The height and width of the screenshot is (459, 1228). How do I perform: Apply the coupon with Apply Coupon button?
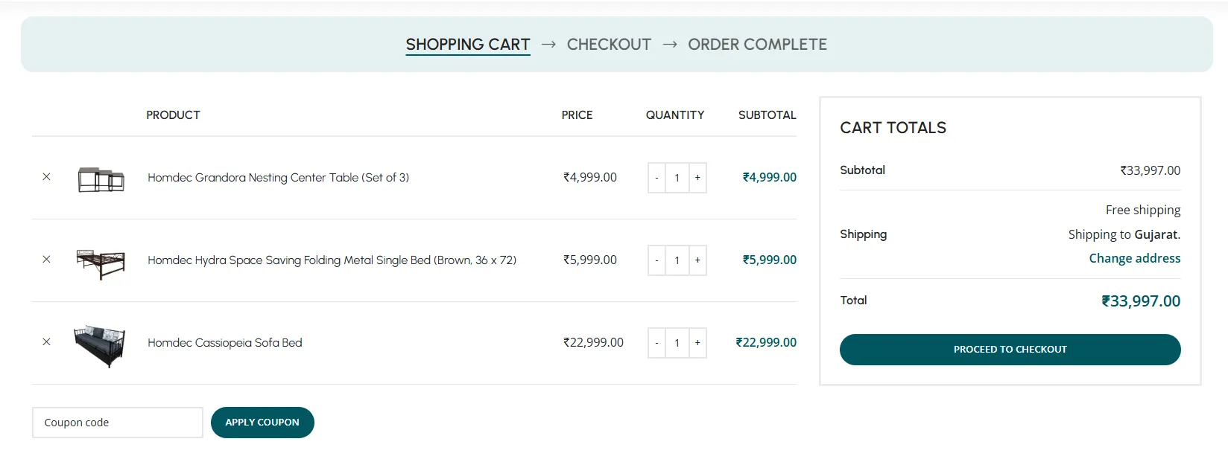pyautogui.click(x=262, y=423)
